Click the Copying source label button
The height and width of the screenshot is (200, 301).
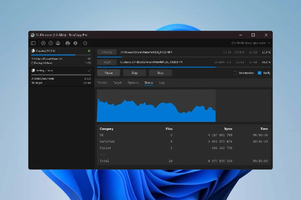107,52
